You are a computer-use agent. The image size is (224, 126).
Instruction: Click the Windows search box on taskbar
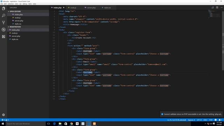click(26, 124)
